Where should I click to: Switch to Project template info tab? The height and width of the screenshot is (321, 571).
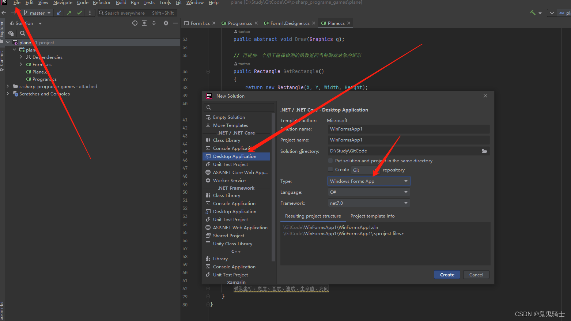pyautogui.click(x=373, y=216)
